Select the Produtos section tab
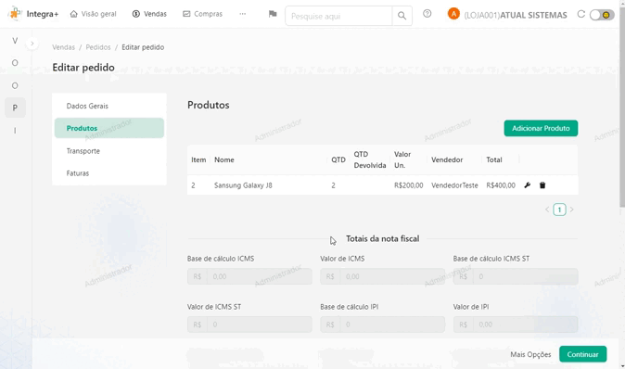Image resolution: width=625 pixels, height=369 pixels. (x=109, y=128)
